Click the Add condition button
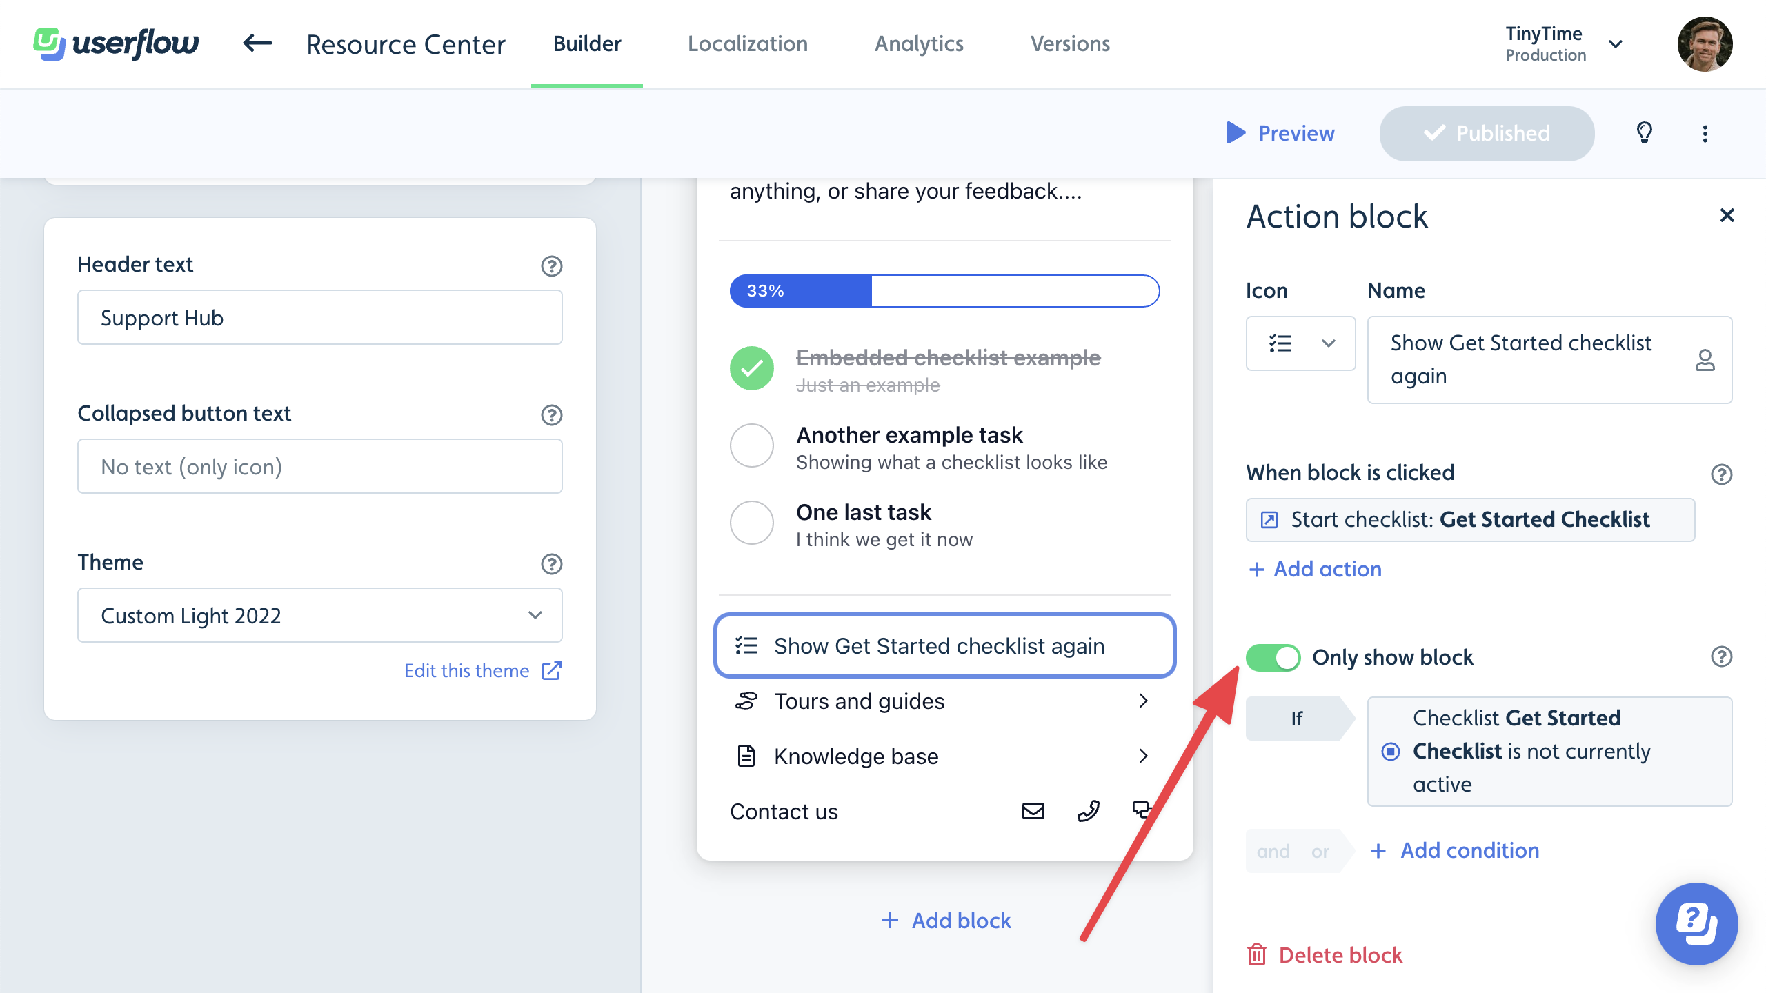The image size is (1766, 993). coord(1453,850)
